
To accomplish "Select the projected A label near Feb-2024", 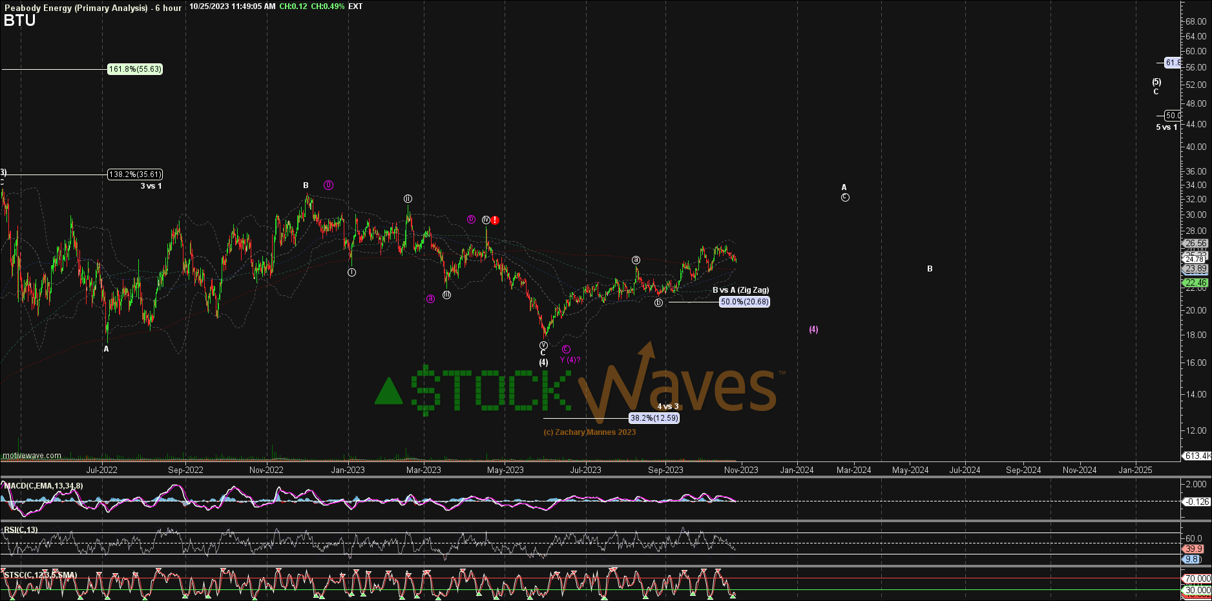I will [x=844, y=187].
